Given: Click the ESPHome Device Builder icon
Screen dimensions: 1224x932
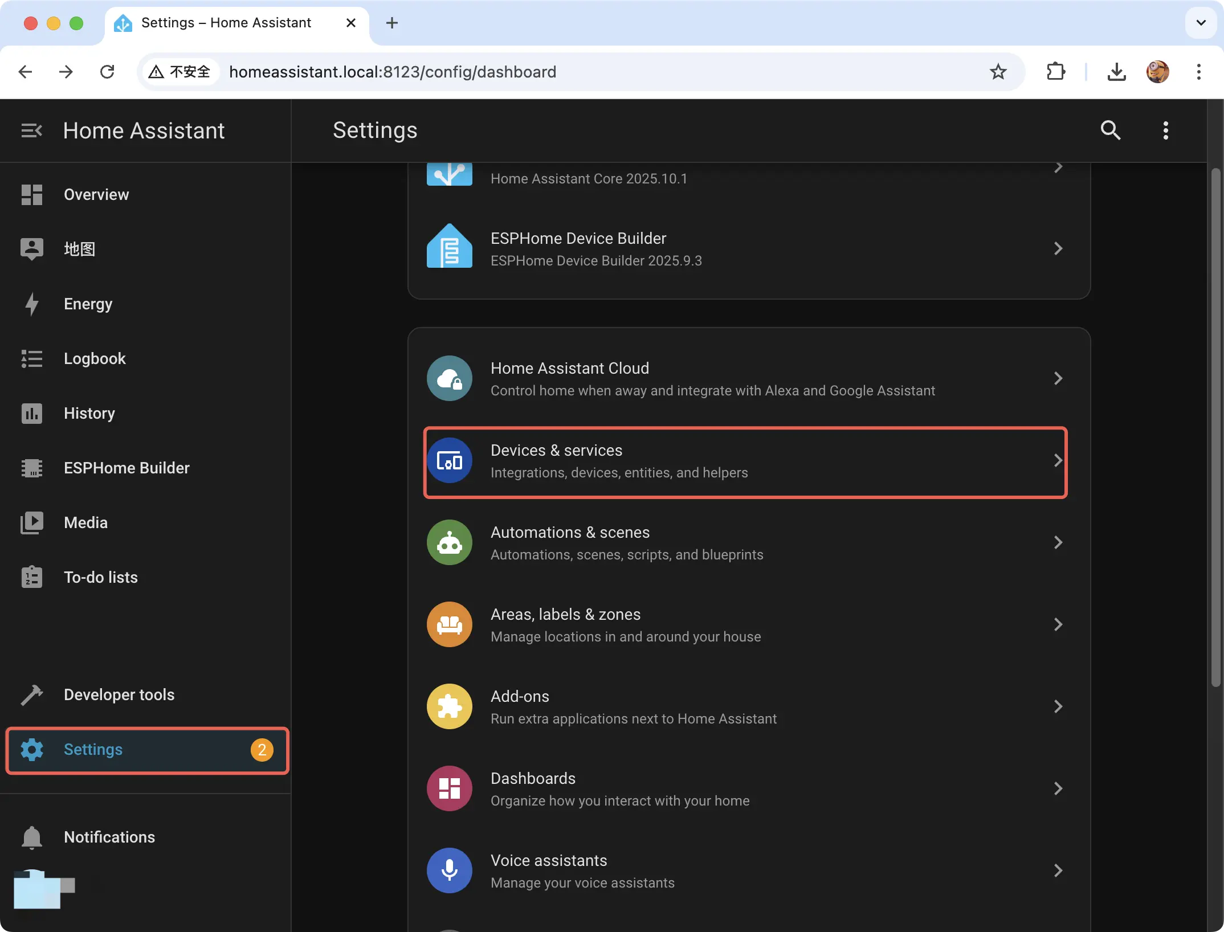Looking at the screenshot, I should (449, 248).
